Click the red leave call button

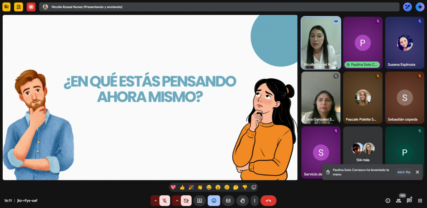(268, 200)
